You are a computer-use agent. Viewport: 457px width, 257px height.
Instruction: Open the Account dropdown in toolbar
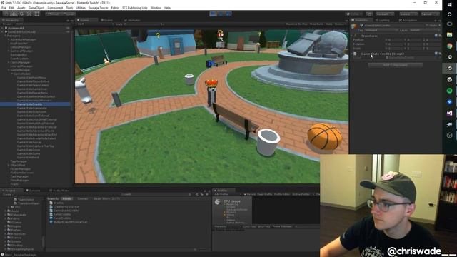(384, 14)
